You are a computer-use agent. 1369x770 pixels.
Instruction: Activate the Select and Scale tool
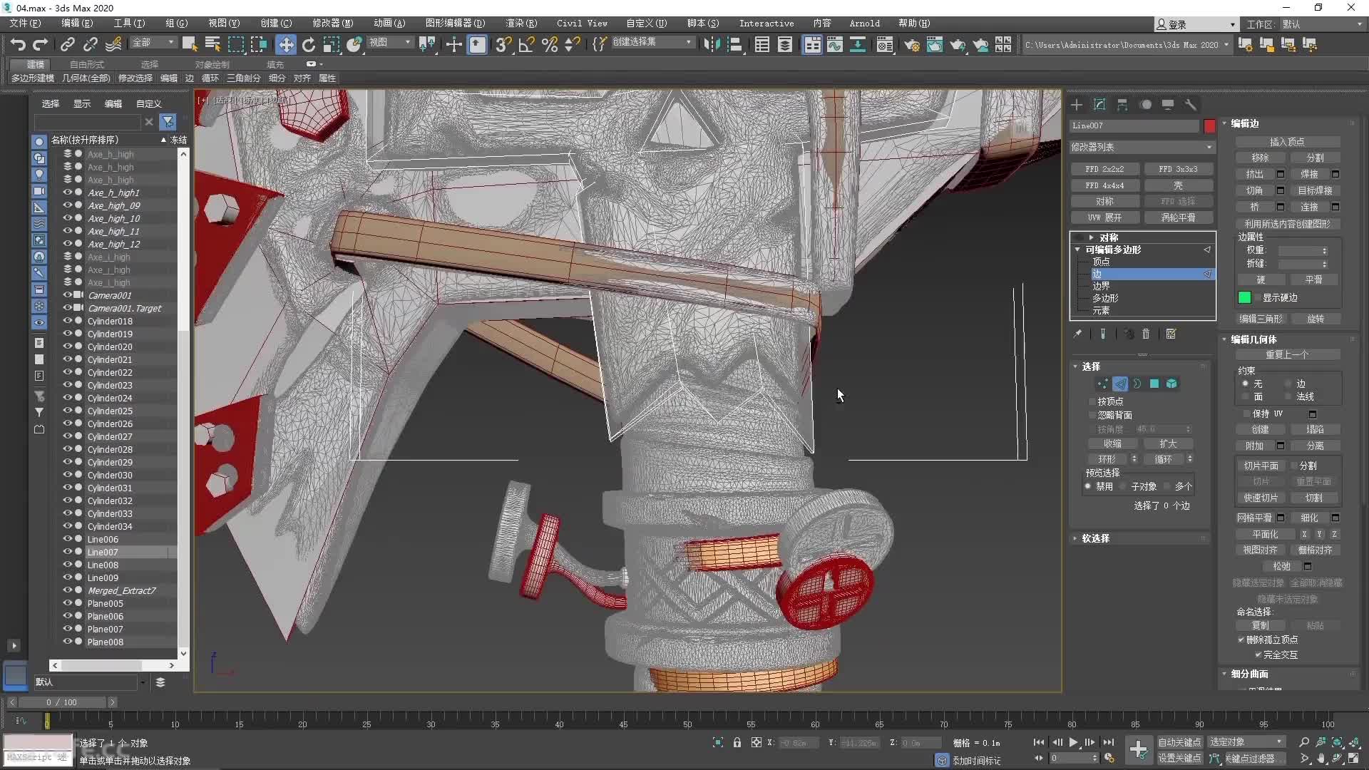pyautogui.click(x=332, y=45)
